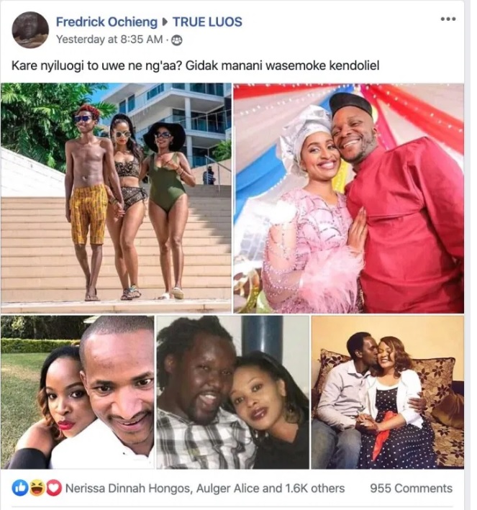Open the 955 Comments link
This screenshot has width=477, height=510.
click(x=411, y=488)
